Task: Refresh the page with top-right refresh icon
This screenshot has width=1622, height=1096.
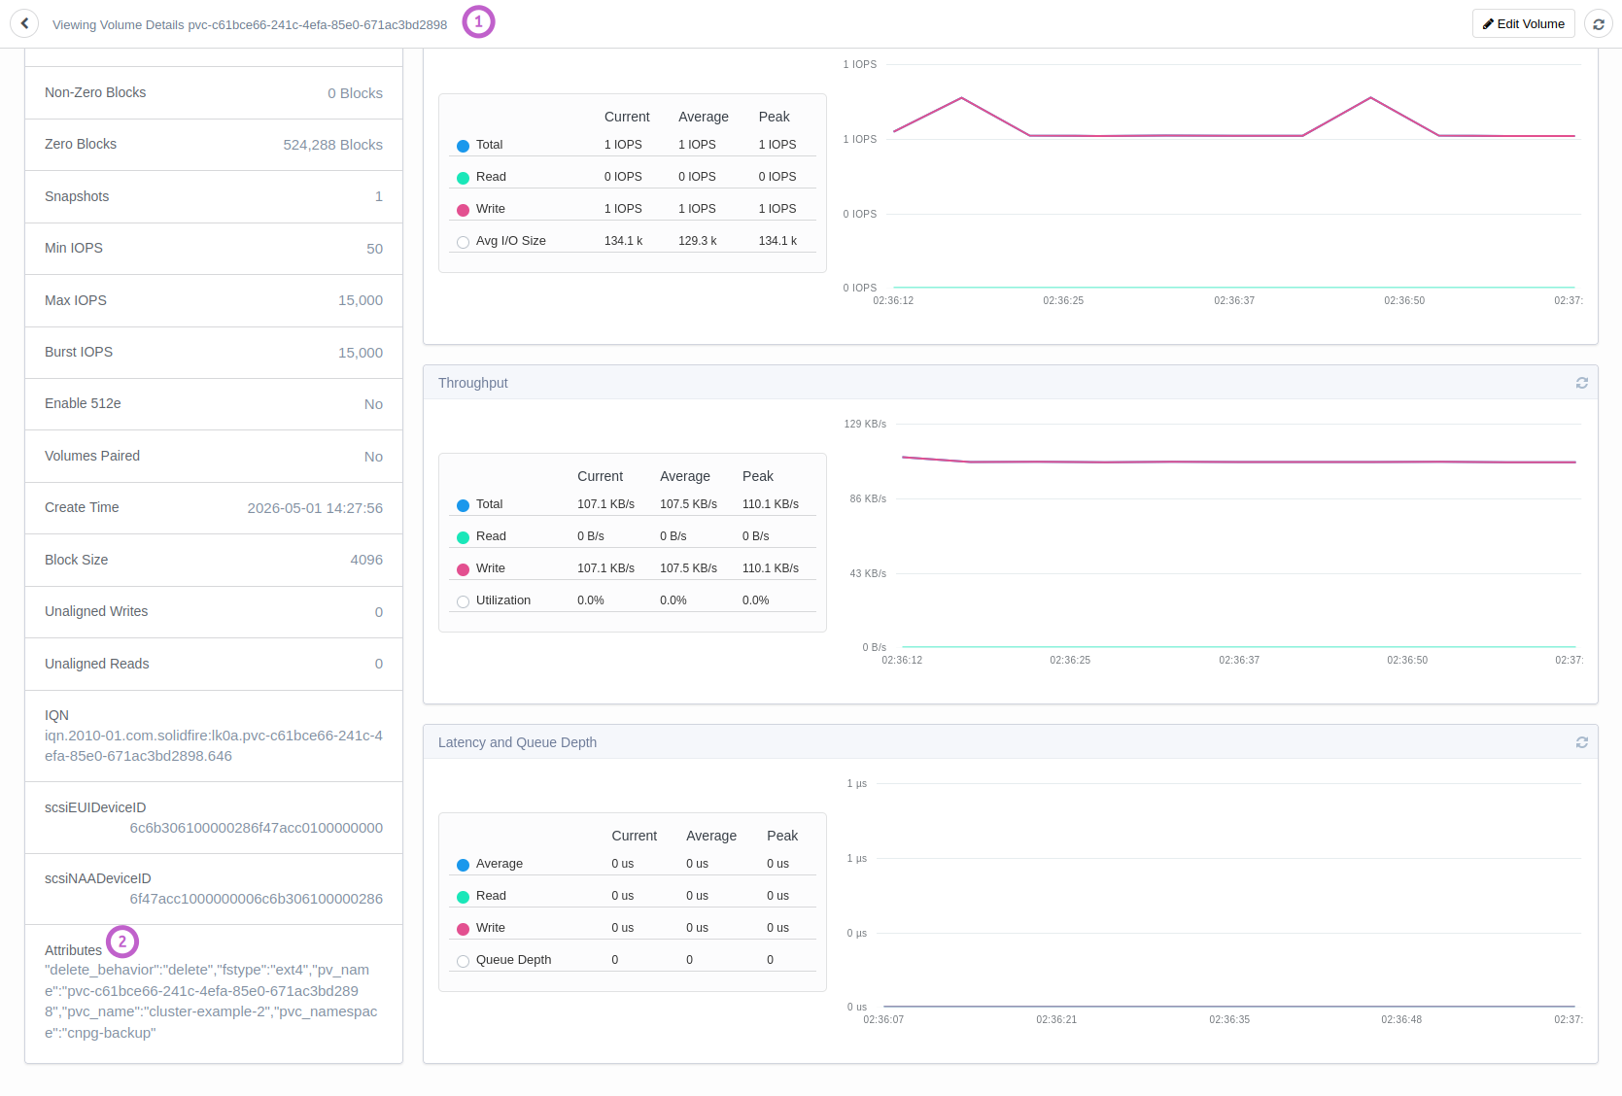Action: coord(1599,23)
